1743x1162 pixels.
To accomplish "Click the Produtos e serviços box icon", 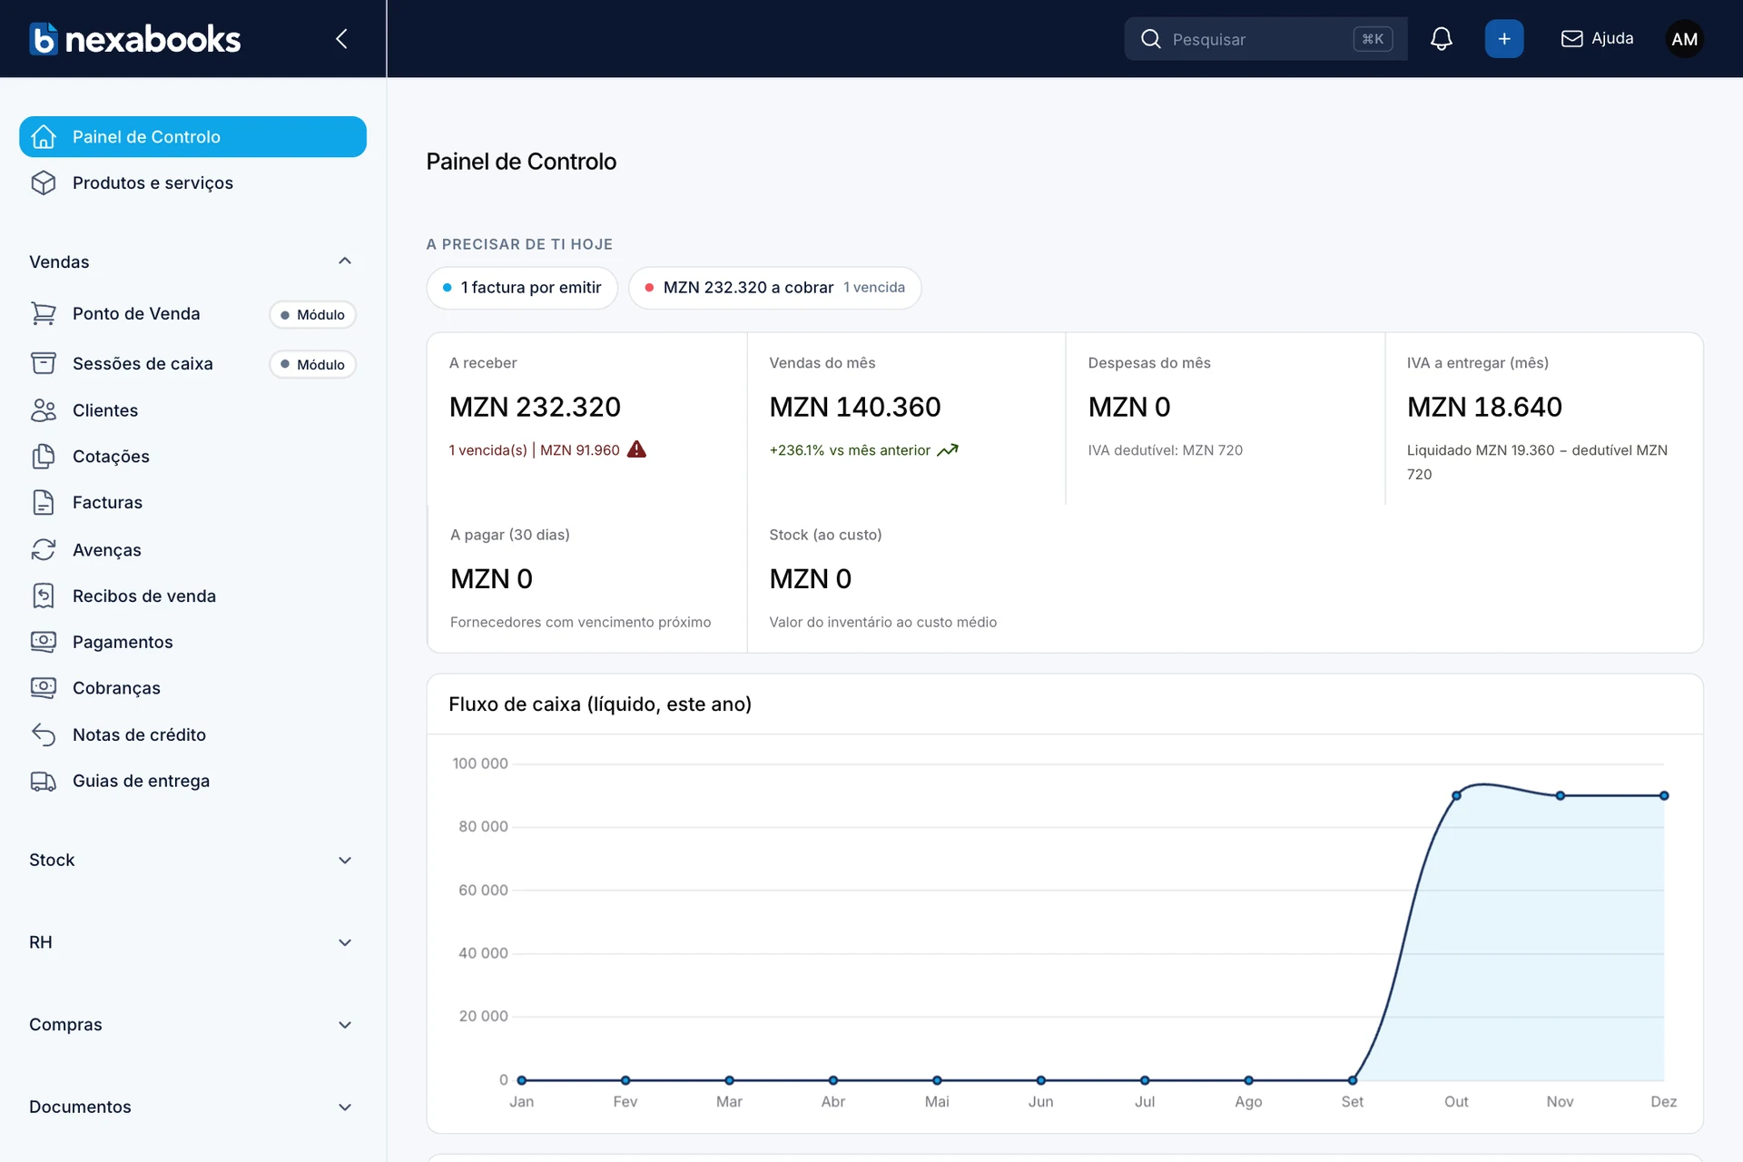I will point(44,183).
